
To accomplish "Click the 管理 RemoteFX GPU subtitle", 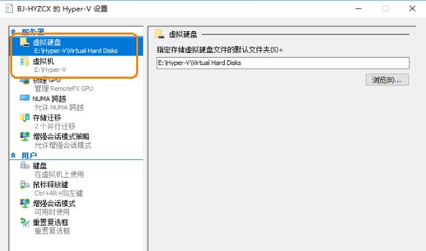I will [x=64, y=88].
